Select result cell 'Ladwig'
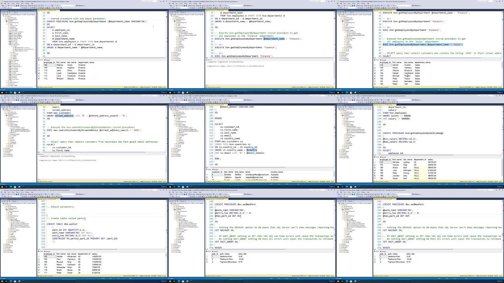Screen dimensions: 504x283 point(406,162)
